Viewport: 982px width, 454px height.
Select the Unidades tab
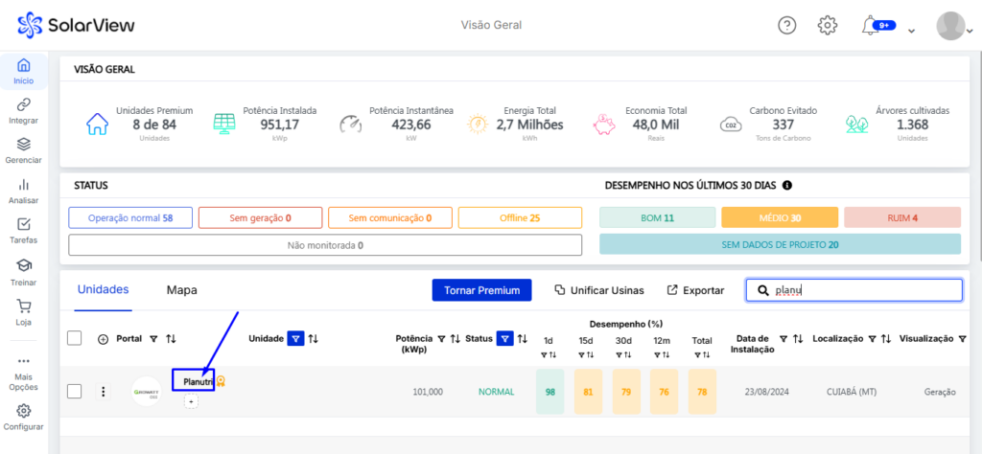point(103,289)
